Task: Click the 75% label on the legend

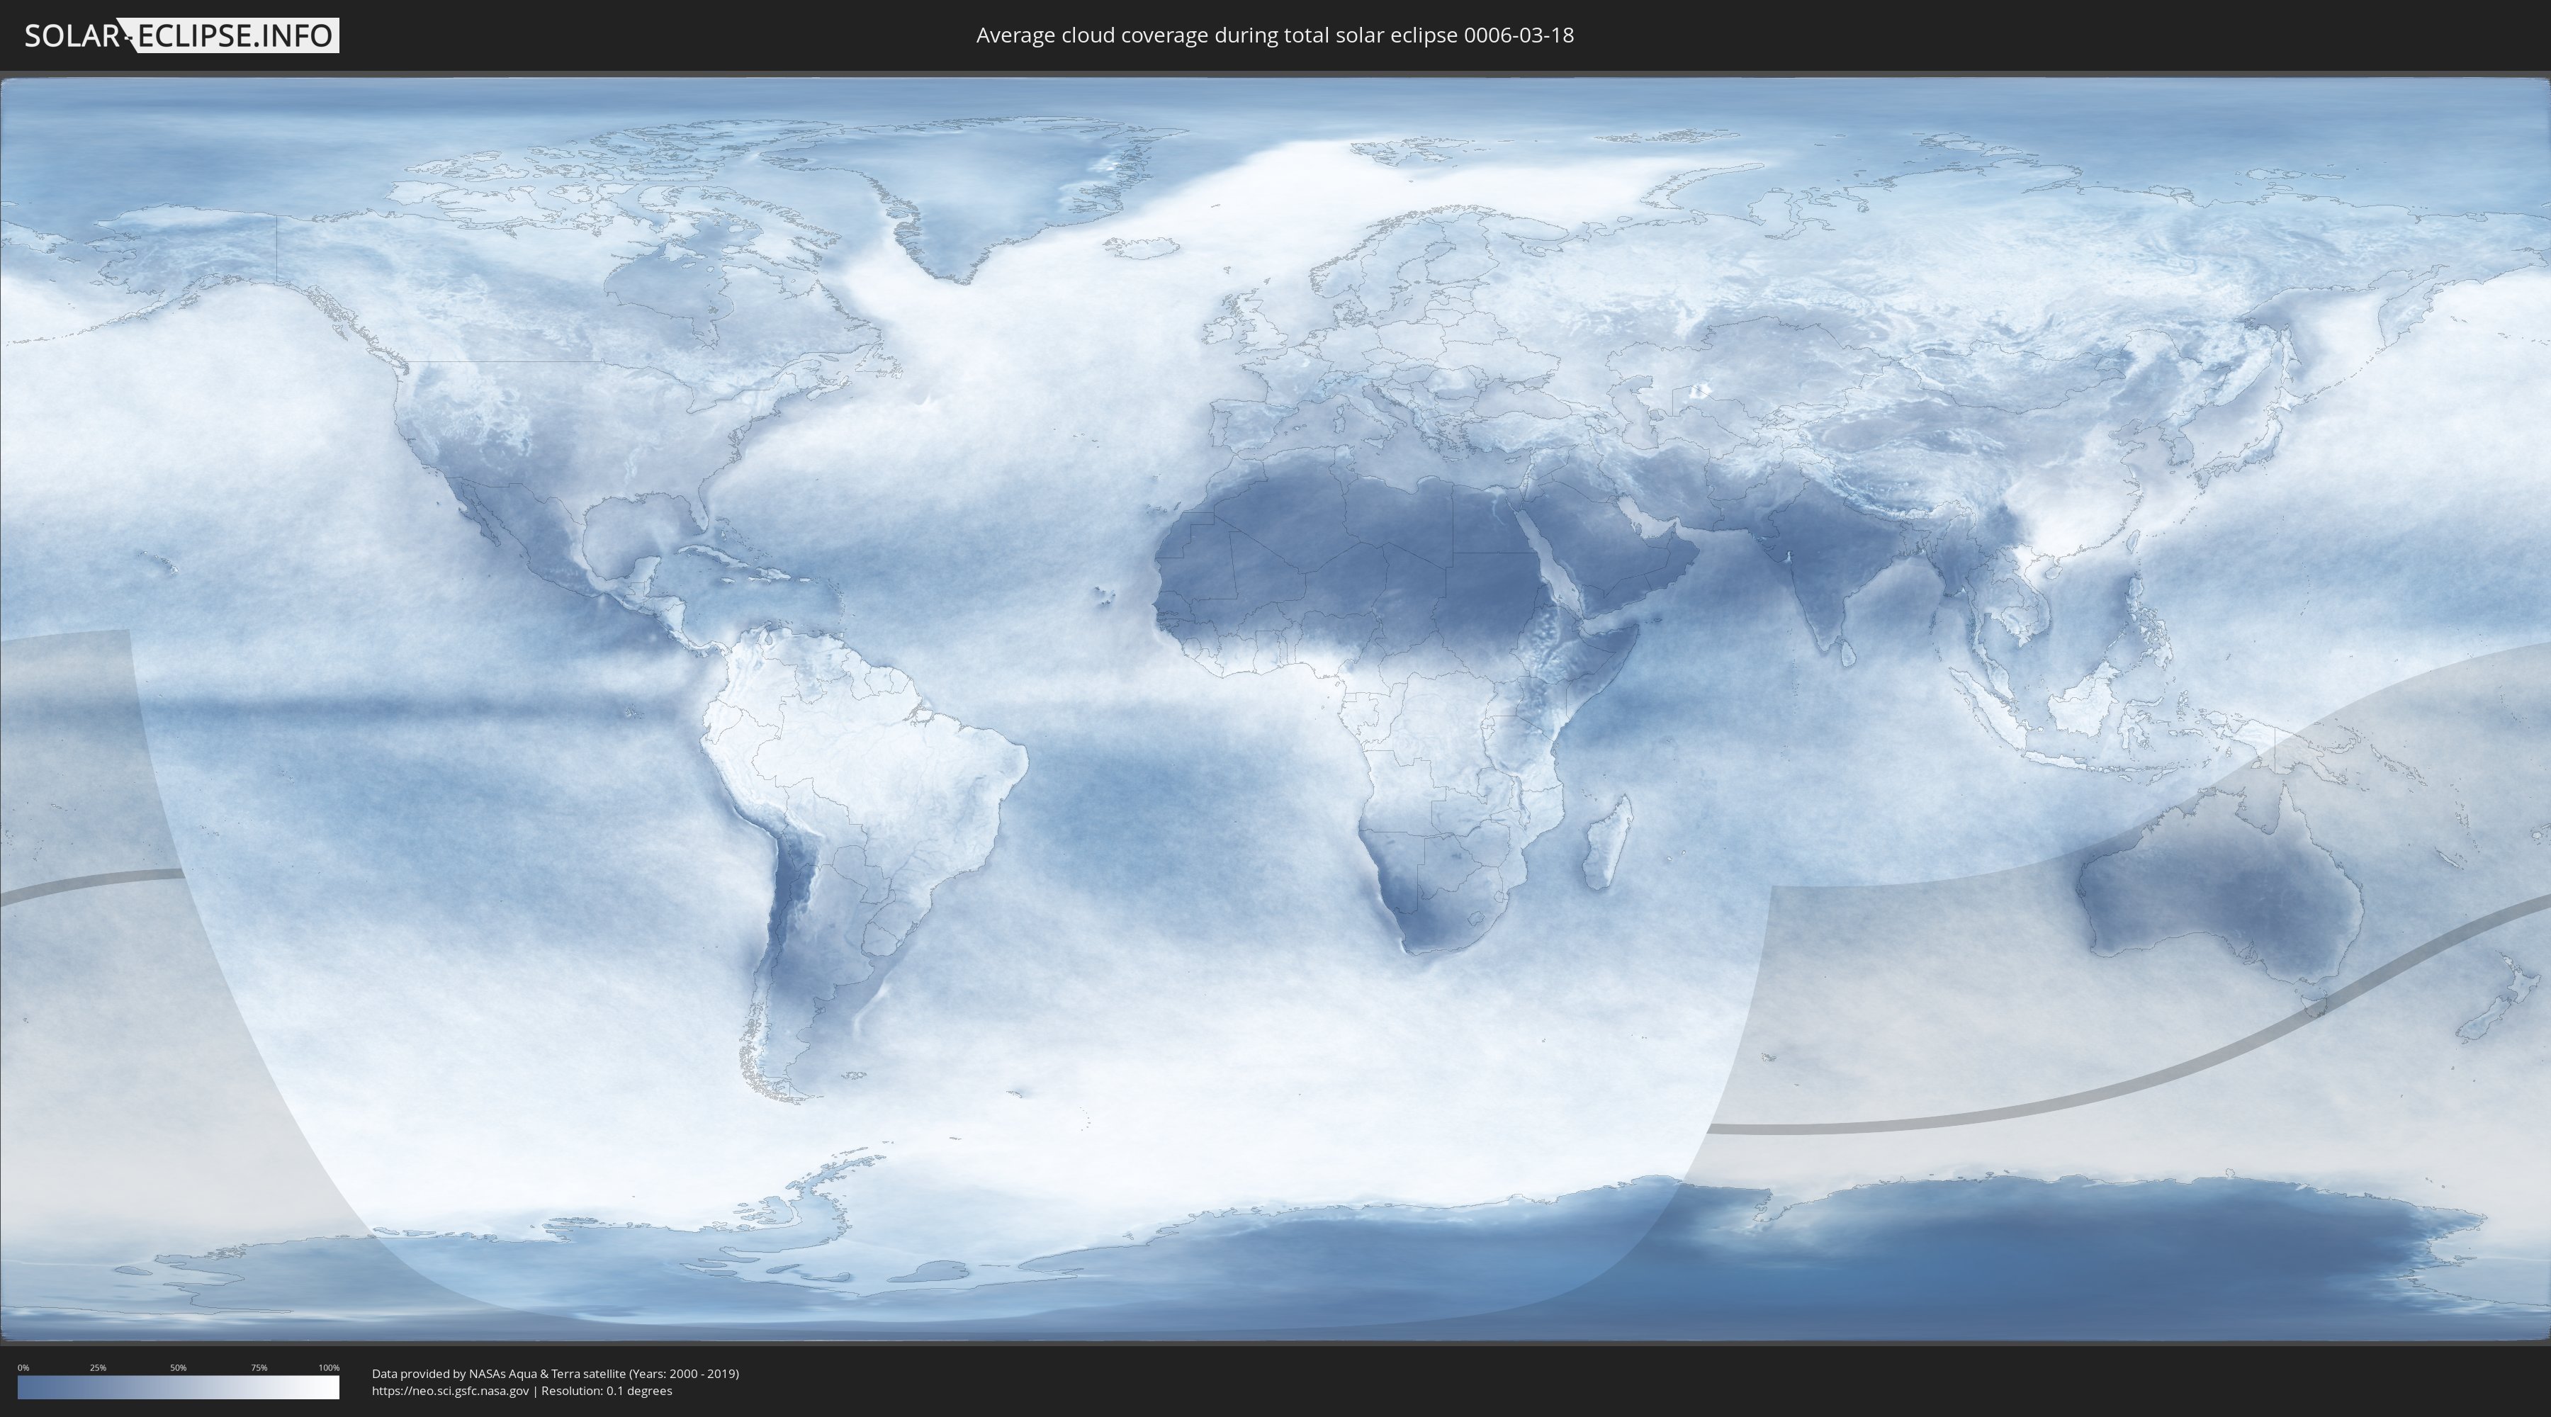Action: (x=259, y=1367)
